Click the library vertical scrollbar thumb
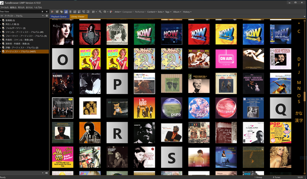 (305, 96)
